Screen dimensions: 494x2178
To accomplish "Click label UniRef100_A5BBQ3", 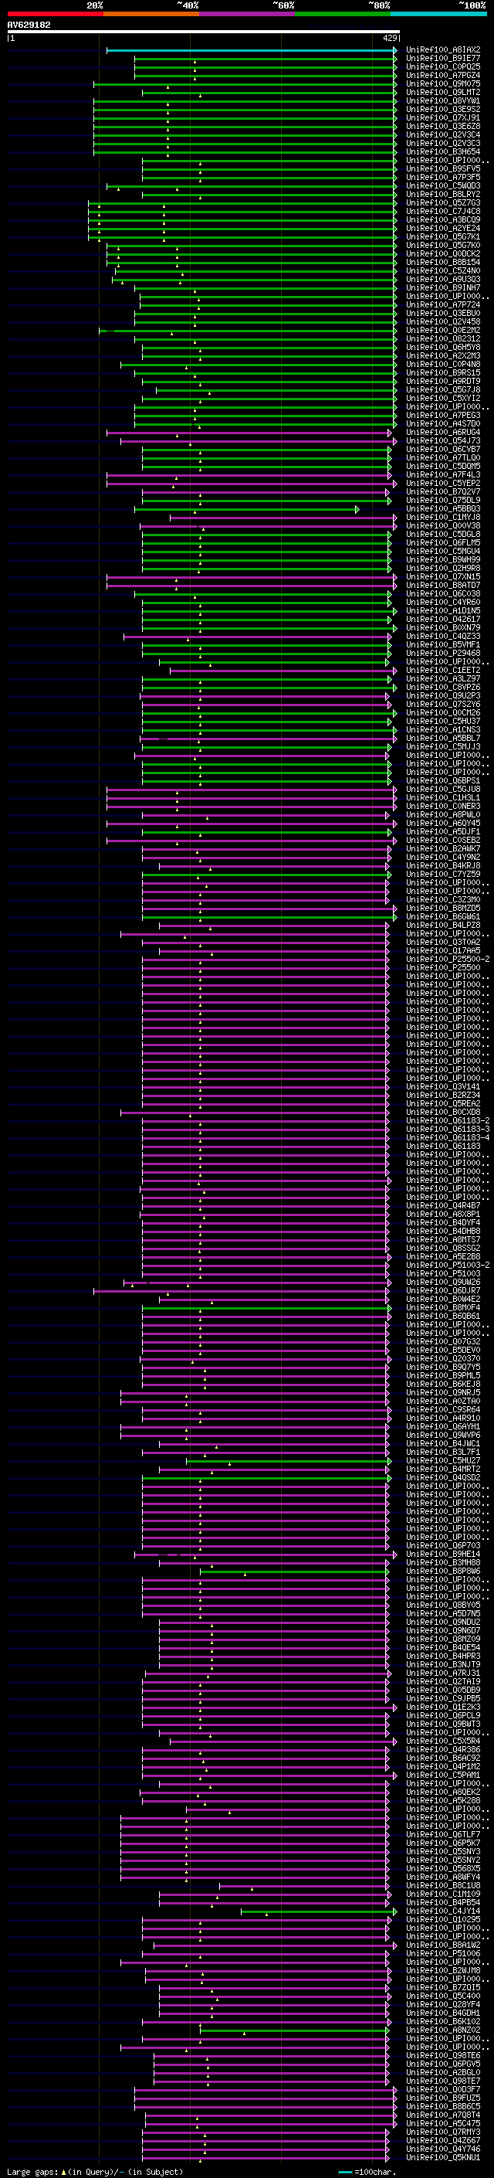I will click(x=442, y=509).
